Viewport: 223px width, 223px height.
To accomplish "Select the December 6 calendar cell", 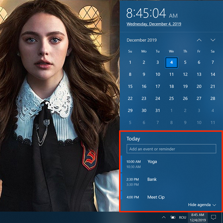I will (x=199, y=62).
